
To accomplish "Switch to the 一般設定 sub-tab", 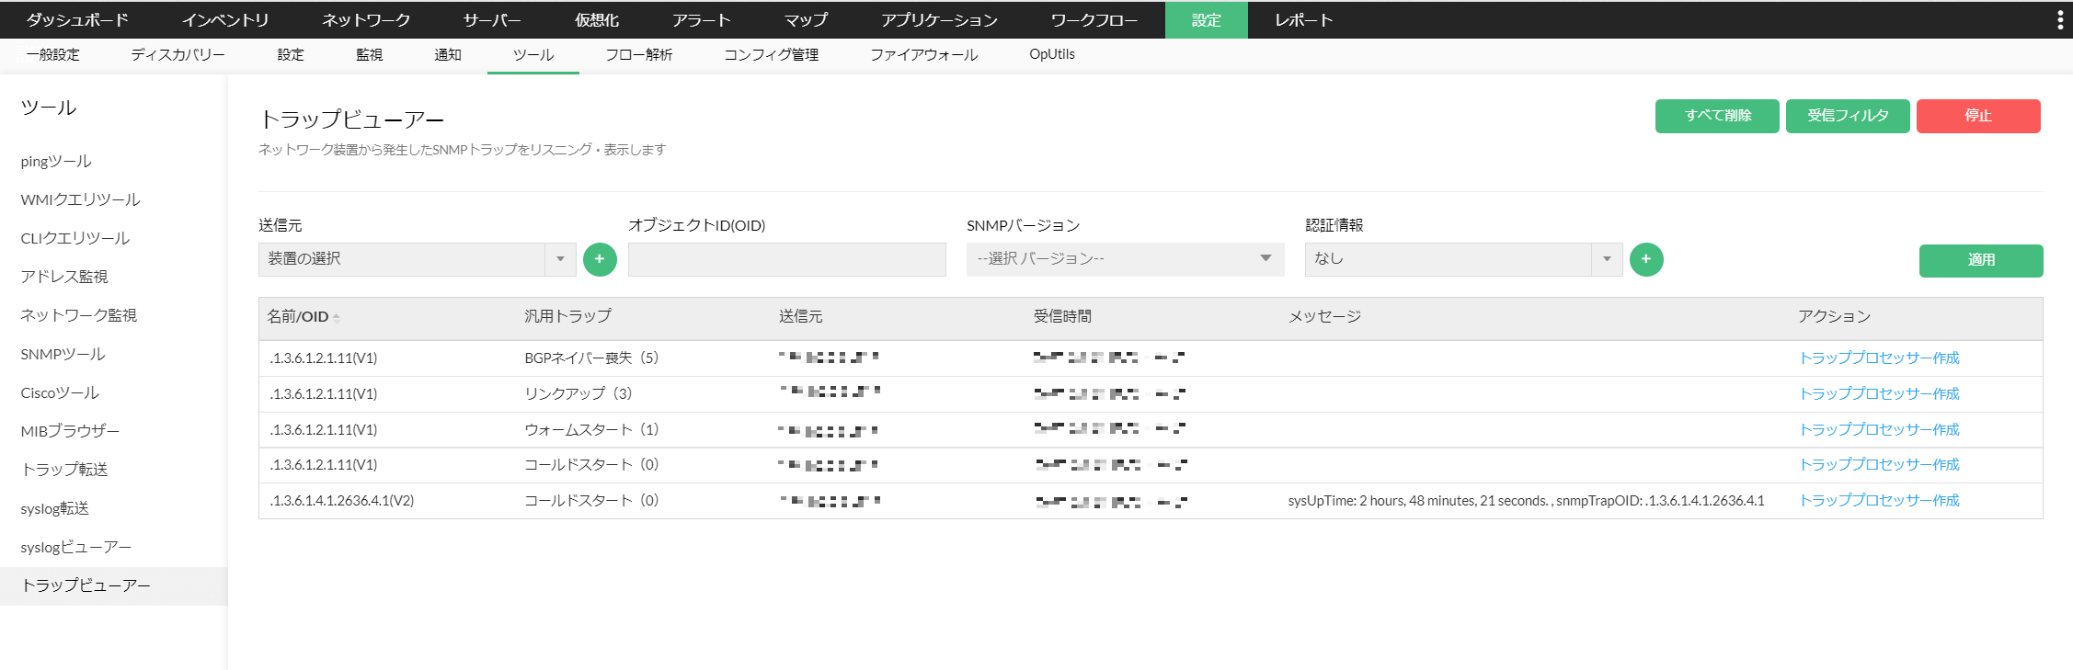I will 52,55.
